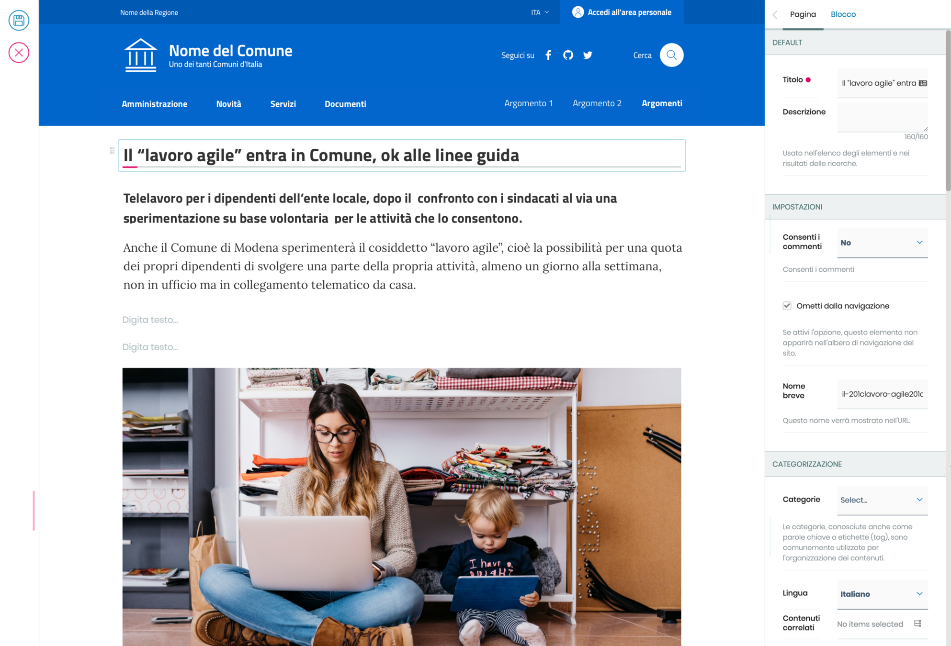The height and width of the screenshot is (646, 951).
Task: Click Accedi all'area personale link
Action: click(622, 12)
